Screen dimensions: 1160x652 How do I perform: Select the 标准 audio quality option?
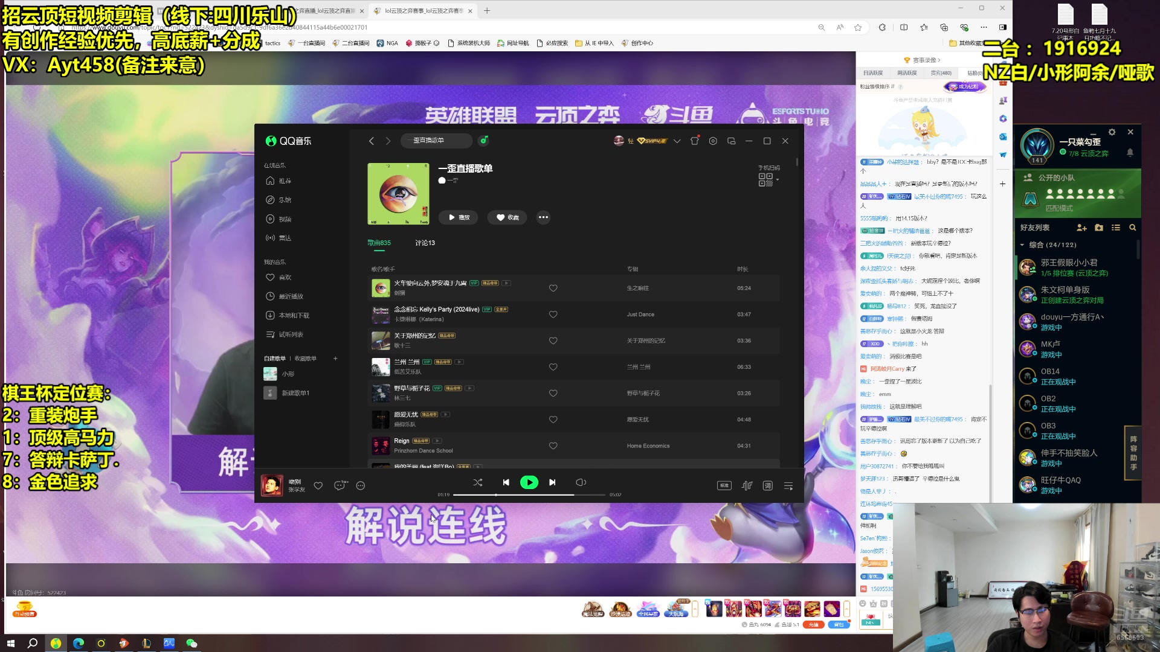pyautogui.click(x=724, y=485)
